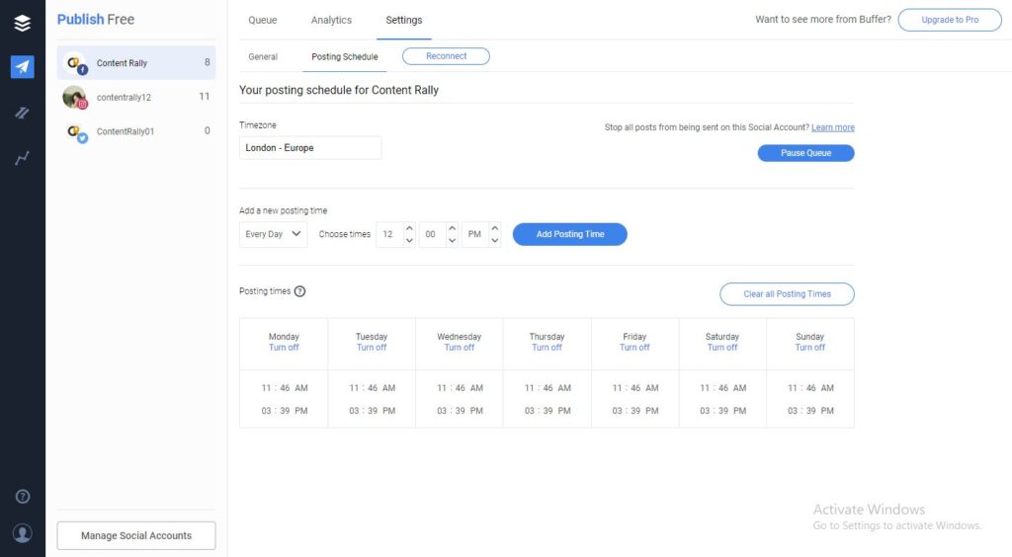Open the help question mark icon
The height and width of the screenshot is (557, 1012).
22,497
